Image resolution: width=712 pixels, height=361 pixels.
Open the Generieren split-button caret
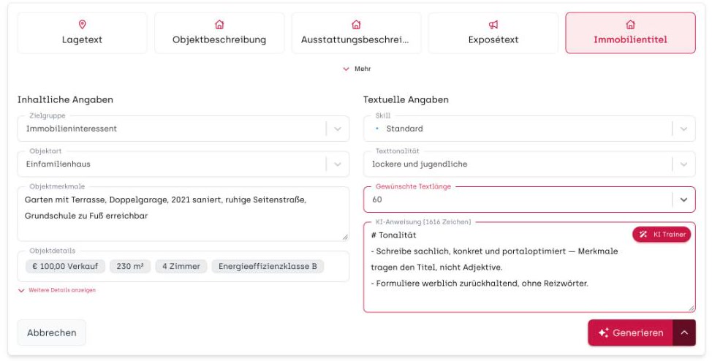(x=684, y=332)
